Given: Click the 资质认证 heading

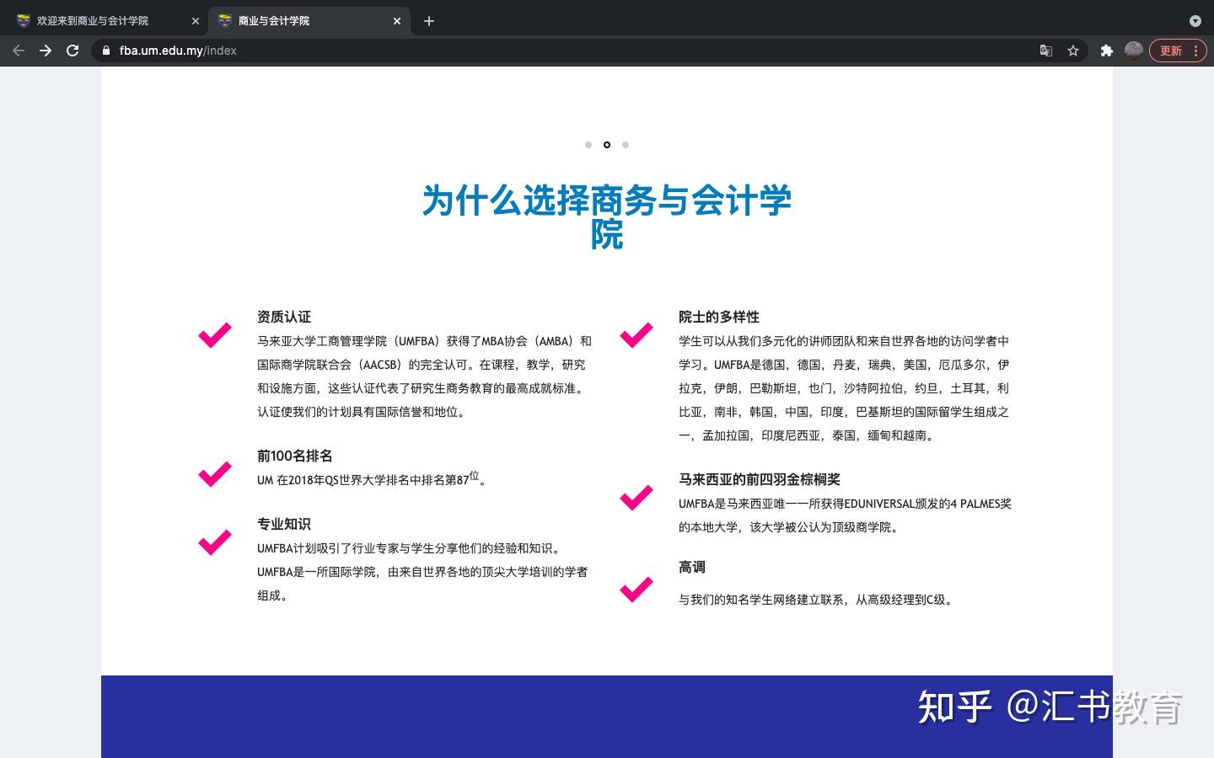Looking at the screenshot, I should coord(284,317).
